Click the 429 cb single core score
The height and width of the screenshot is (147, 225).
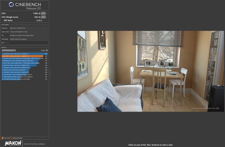[x=37, y=17]
